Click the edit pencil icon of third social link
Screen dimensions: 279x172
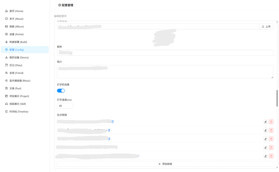pos(265,139)
